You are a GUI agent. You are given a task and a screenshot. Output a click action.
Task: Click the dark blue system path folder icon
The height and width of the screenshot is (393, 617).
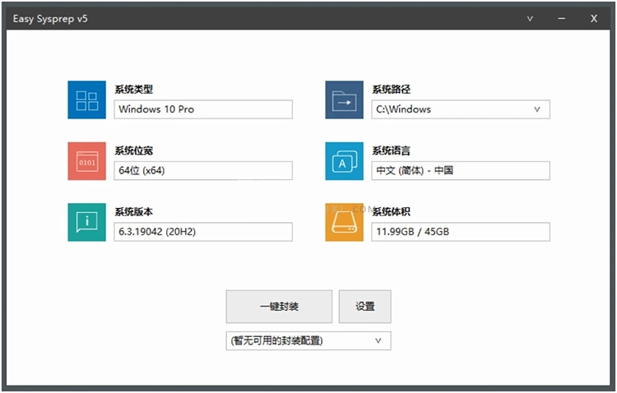[344, 100]
